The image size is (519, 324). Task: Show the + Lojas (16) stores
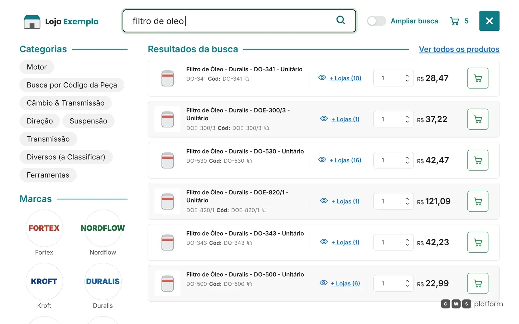[345, 160]
